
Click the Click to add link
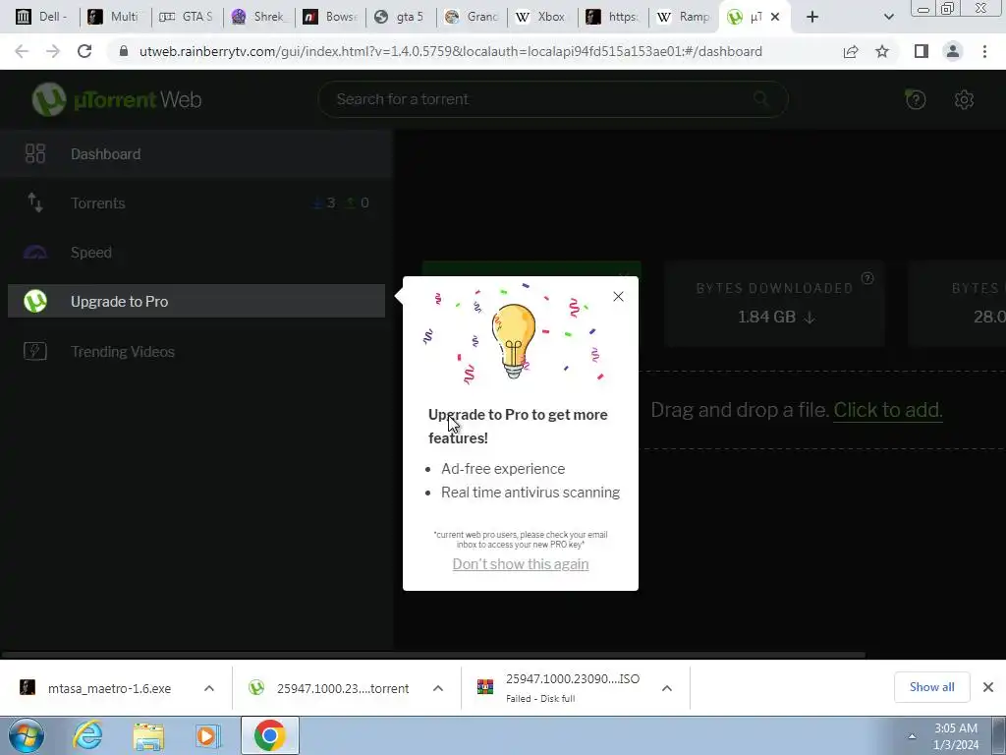click(888, 410)
